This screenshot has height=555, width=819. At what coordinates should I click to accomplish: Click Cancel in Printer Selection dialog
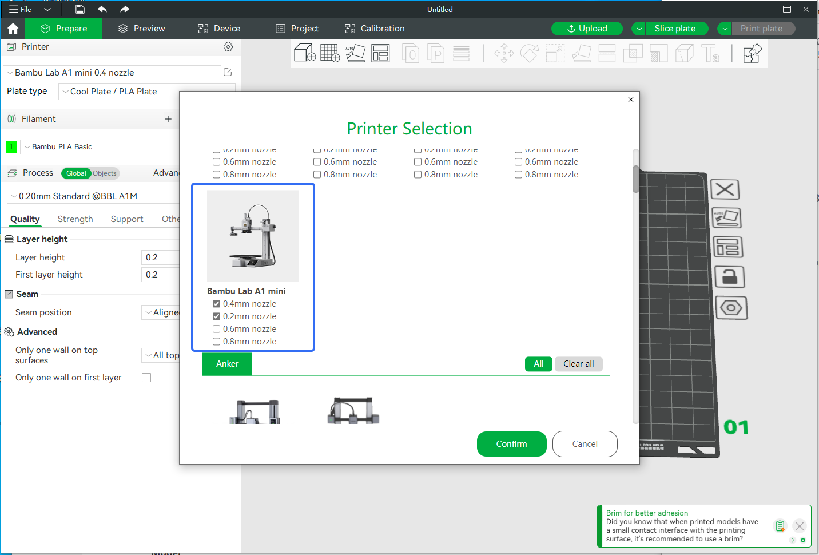click(x=585, y=444)
